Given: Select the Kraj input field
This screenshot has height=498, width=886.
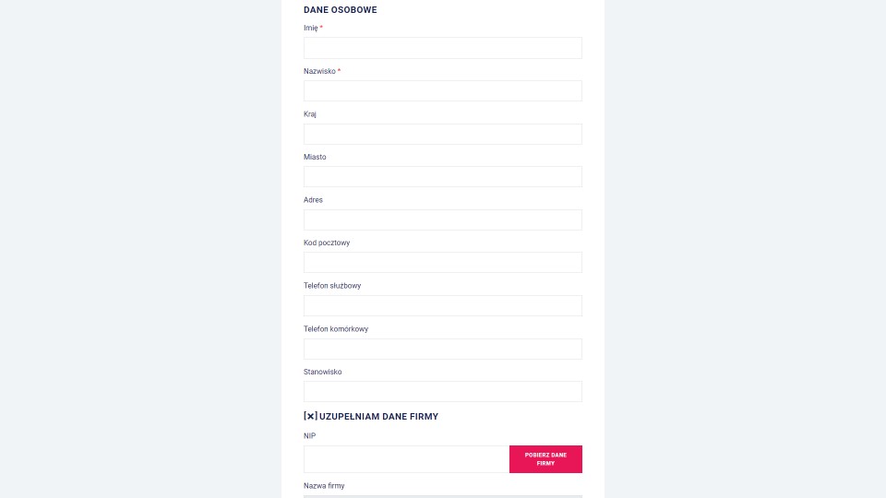Looking at the screenshot, I should (x=442, y=134).
